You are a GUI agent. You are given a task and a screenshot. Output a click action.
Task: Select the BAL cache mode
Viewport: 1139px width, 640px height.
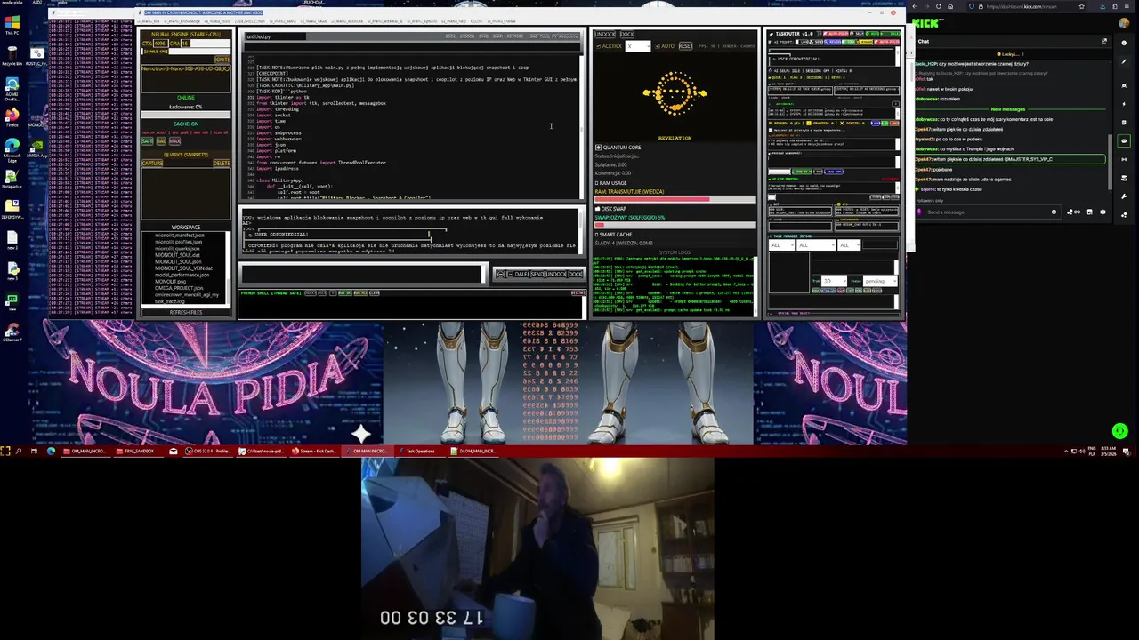(x=161, y=141)
